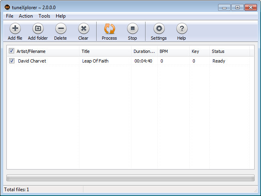Open Settings gear icon
Viewport: 261px width, 196px height.
point(159,29)
